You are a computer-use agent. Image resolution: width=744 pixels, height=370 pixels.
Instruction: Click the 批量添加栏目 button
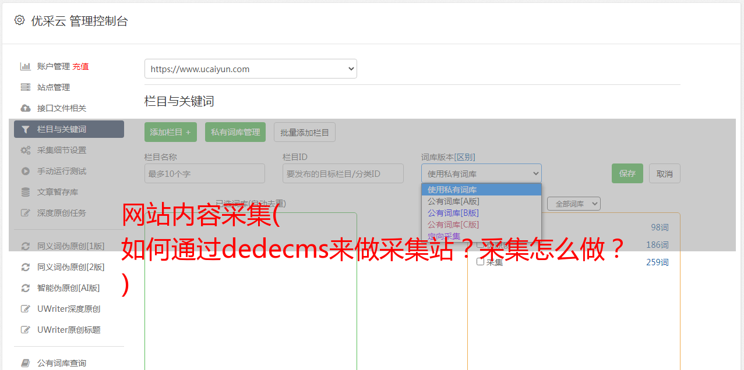305,132
